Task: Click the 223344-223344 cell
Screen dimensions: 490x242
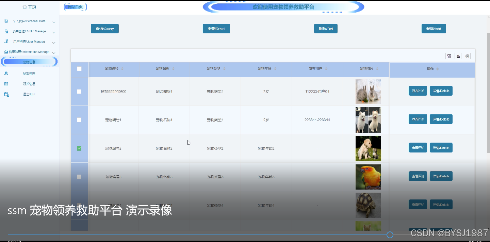Action: [317, 120]
